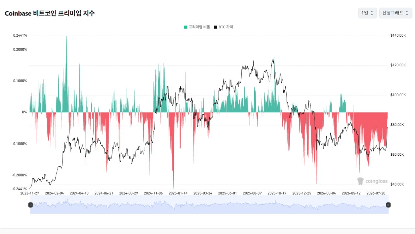Viewport: 415px width, 234px height.
Task: Click the 2025-01-14 date label
Action: (x=178, y=193)
